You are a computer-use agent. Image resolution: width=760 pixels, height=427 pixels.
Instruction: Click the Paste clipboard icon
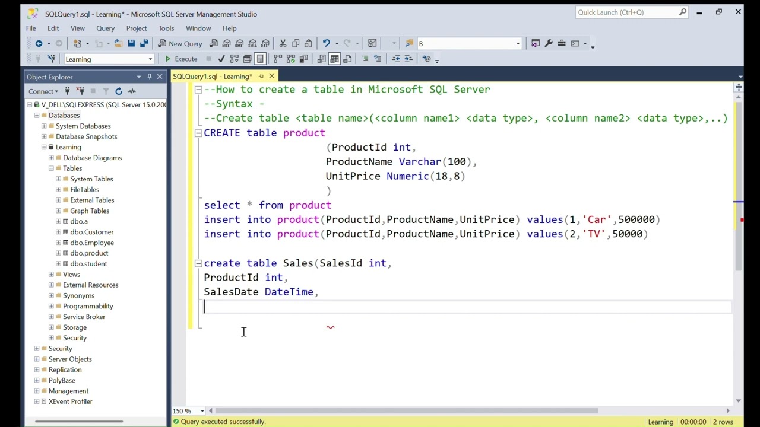pos(308,43)
